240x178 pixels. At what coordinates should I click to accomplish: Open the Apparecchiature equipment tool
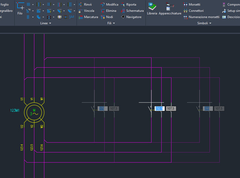[x=170, y=9]
